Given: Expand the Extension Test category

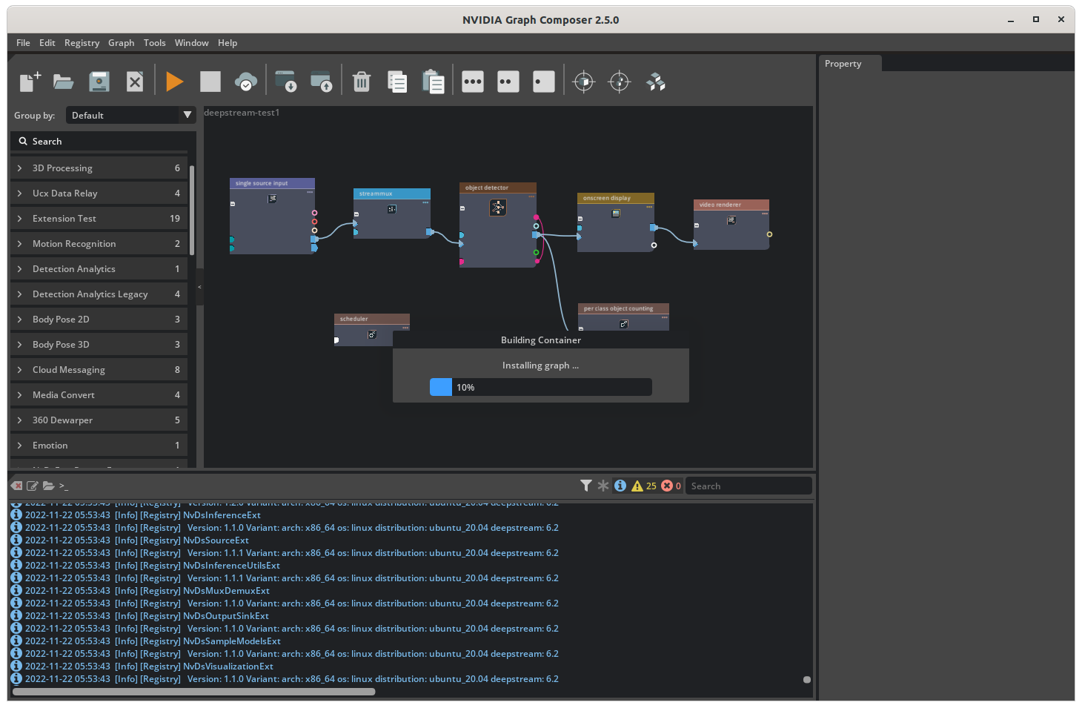Looking at the screenshot, I should click(x=99, y=219).
